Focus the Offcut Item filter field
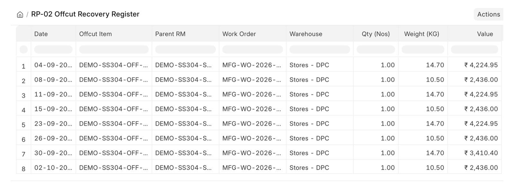The height and width of the screenshot is (185, 514). point(114,49)
